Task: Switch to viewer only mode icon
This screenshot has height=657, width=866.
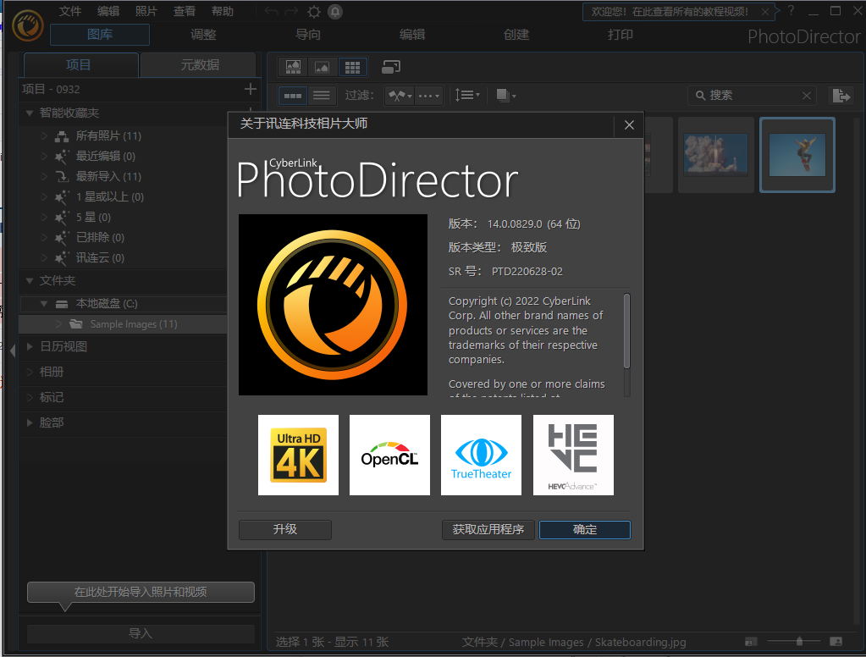Action: (x=322, y=68)
